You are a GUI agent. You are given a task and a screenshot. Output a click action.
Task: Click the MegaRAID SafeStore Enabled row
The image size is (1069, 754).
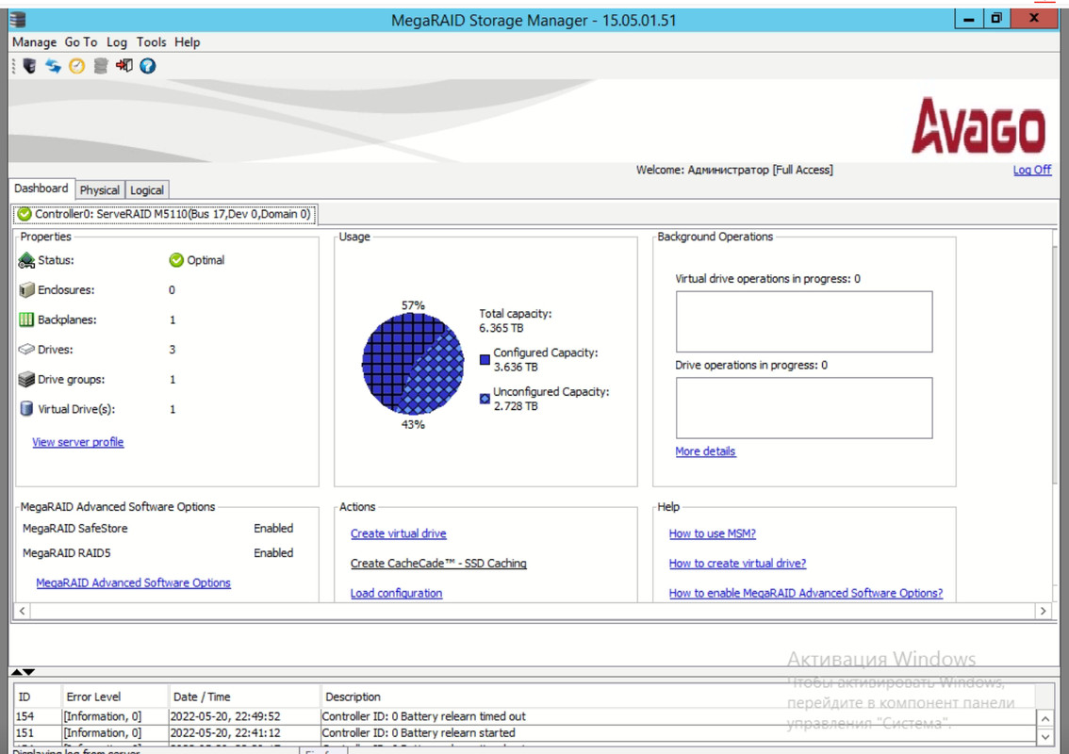click(158, 529)
